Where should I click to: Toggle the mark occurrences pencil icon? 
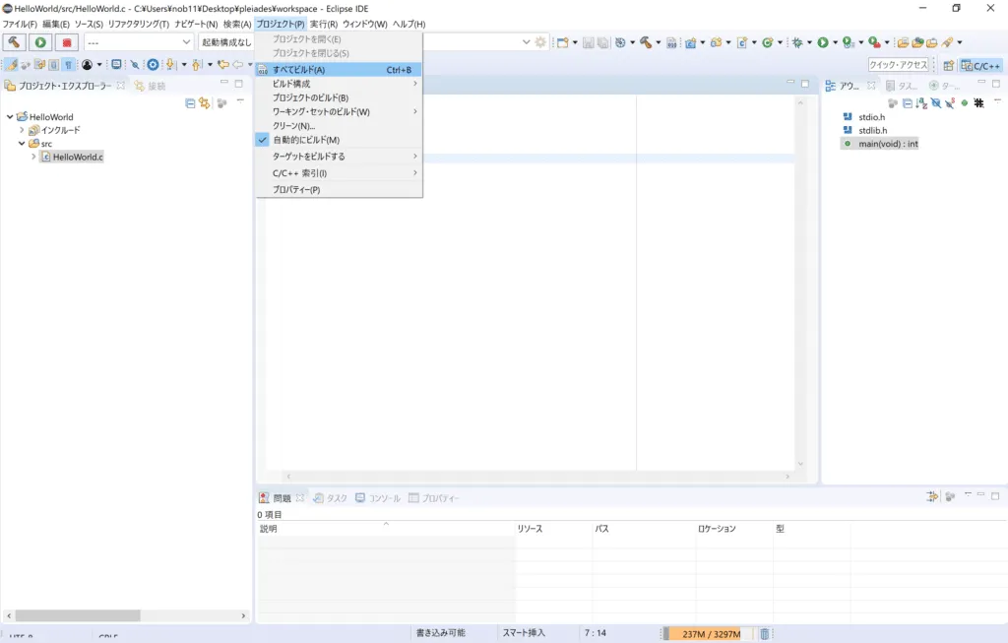(12, 64)
